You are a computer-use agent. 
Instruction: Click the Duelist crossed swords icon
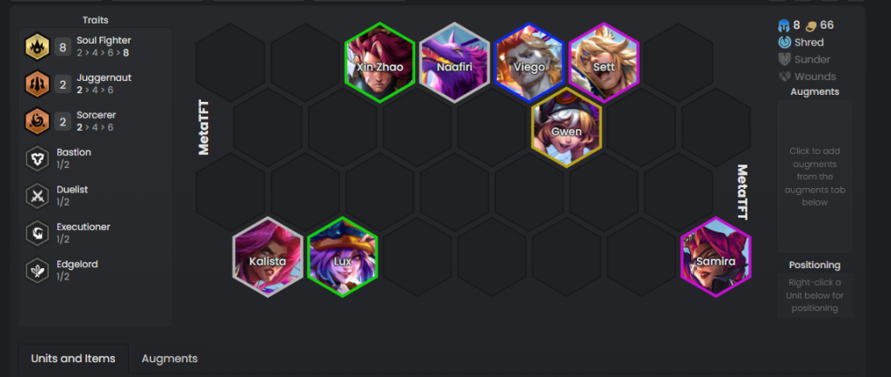[x=37, y=196]
